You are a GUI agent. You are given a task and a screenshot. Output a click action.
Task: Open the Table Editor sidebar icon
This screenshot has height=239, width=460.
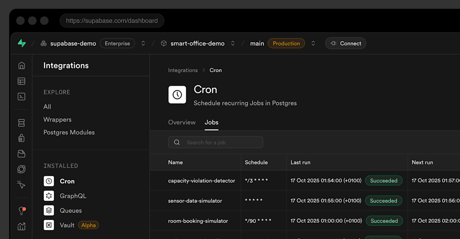pyautogui.click(x=21, y=81)
